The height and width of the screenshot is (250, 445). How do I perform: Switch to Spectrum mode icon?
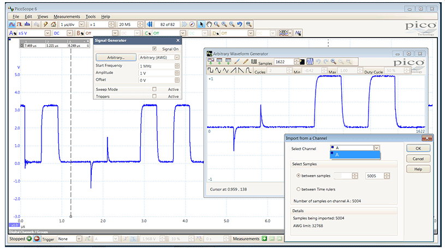[27, 25]
